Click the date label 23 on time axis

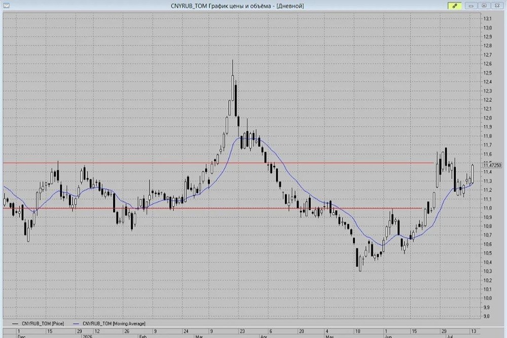click(242, 331)
